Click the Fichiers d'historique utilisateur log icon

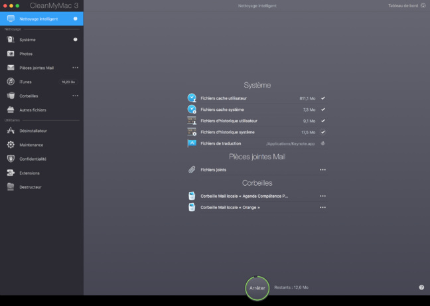click(x=192, y=121)
